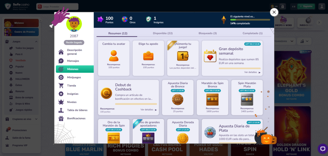
Task: Open the user profile icon in top bar
Action: click(x=322, y=6)
